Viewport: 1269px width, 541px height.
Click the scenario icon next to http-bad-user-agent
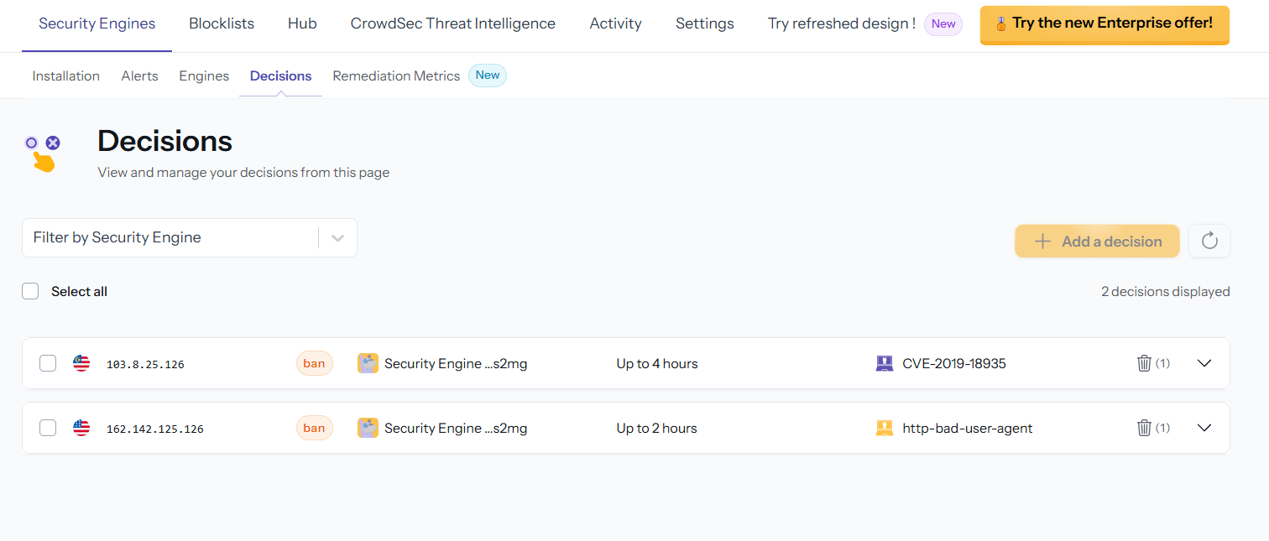coord(885,428)
